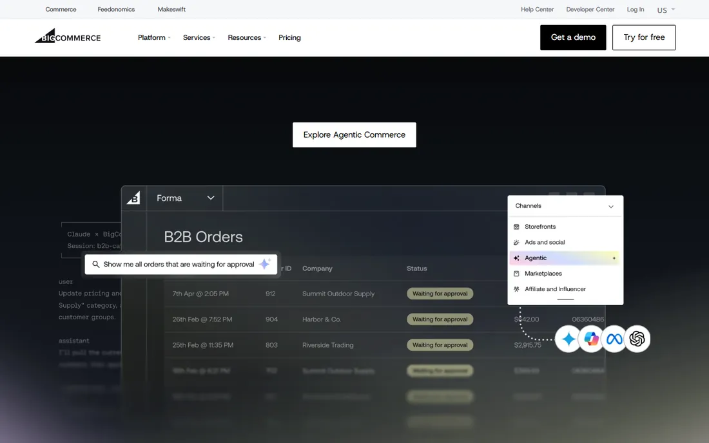Click the $2,915.75 amount
This screenshot has width=709, height=443.
click(x=528, y=345)
